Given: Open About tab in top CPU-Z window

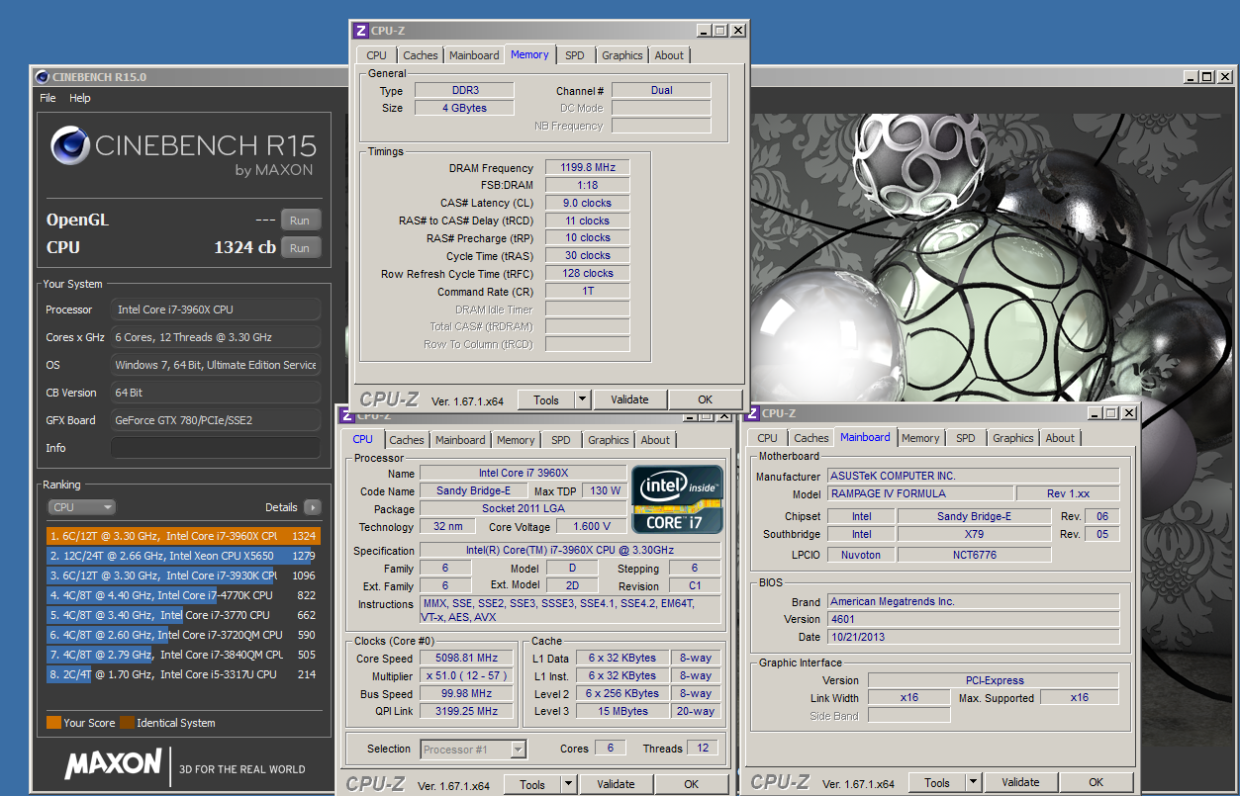Looking at the screenshot, I should (669, 55).
